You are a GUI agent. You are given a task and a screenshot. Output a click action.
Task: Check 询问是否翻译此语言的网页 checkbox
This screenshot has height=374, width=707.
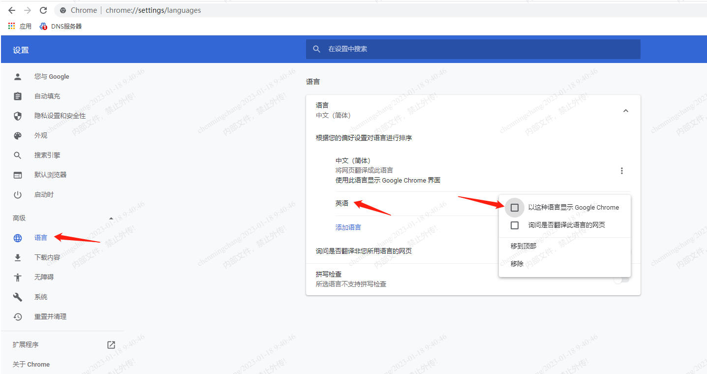point(515,225)
